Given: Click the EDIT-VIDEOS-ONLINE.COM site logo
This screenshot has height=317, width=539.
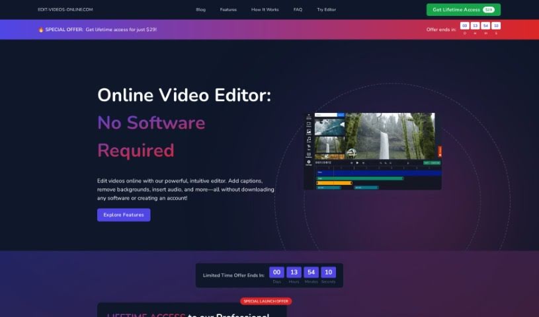Looking at the screenshot, I should (x=65, y=10).
